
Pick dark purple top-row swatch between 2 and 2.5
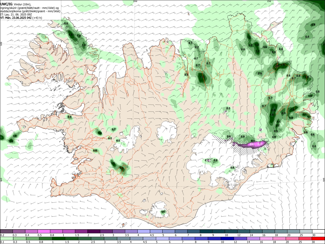[94, 232]
